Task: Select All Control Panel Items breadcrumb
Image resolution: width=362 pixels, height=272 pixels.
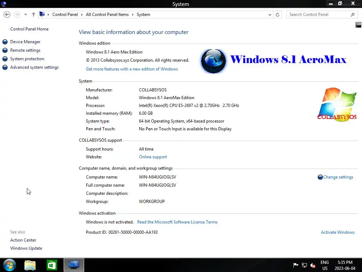Action: coord(107,15)
